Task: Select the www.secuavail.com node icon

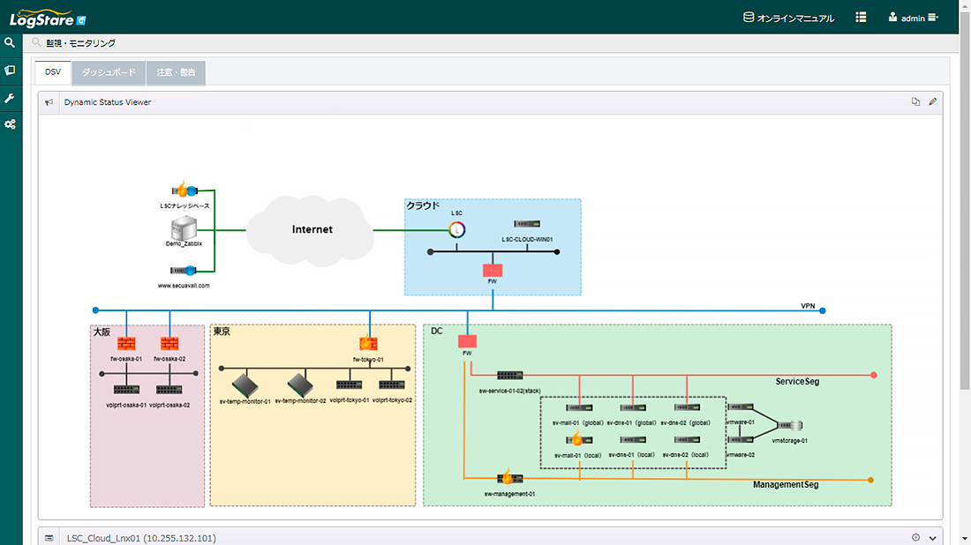Action: (x=184, y=271)
